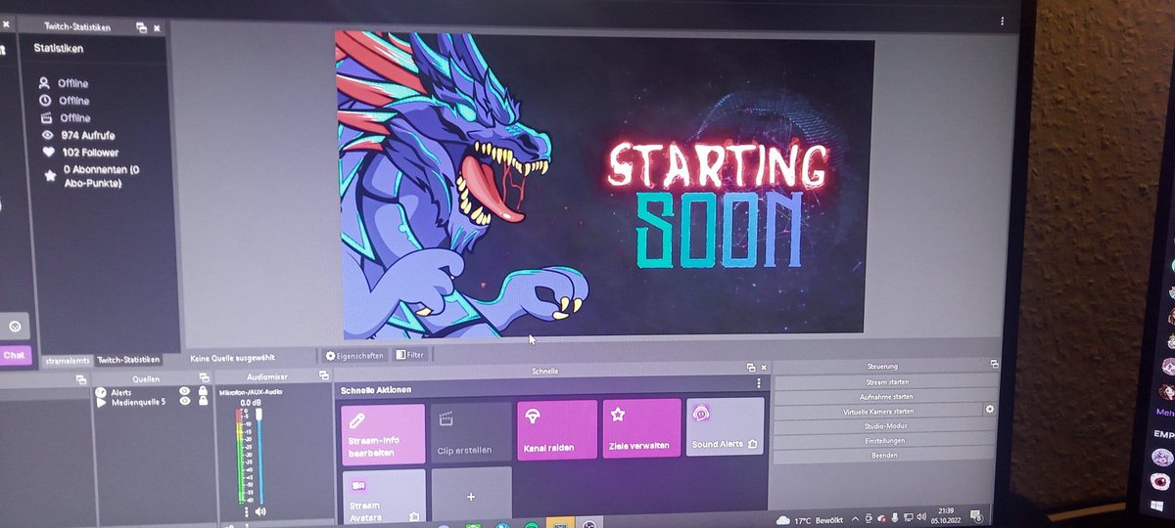Click Stream-Info bearbeiten quick action
The height and width of the screenshot is (528, 1175).
pos(383,433)
